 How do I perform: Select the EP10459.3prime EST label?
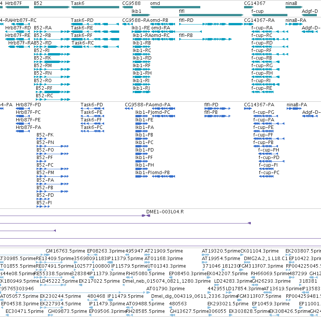(270, 304)
